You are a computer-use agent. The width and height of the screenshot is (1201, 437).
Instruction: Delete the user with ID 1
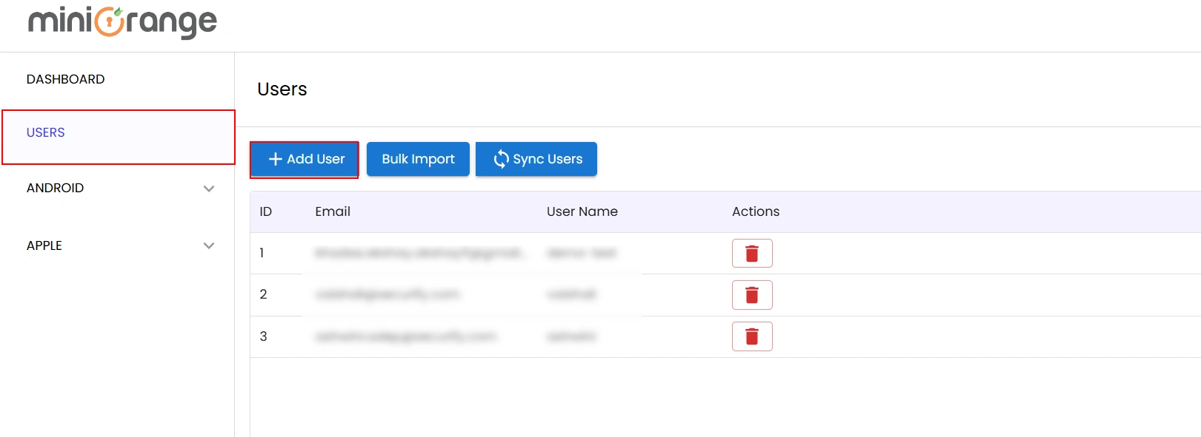point(751,254)
